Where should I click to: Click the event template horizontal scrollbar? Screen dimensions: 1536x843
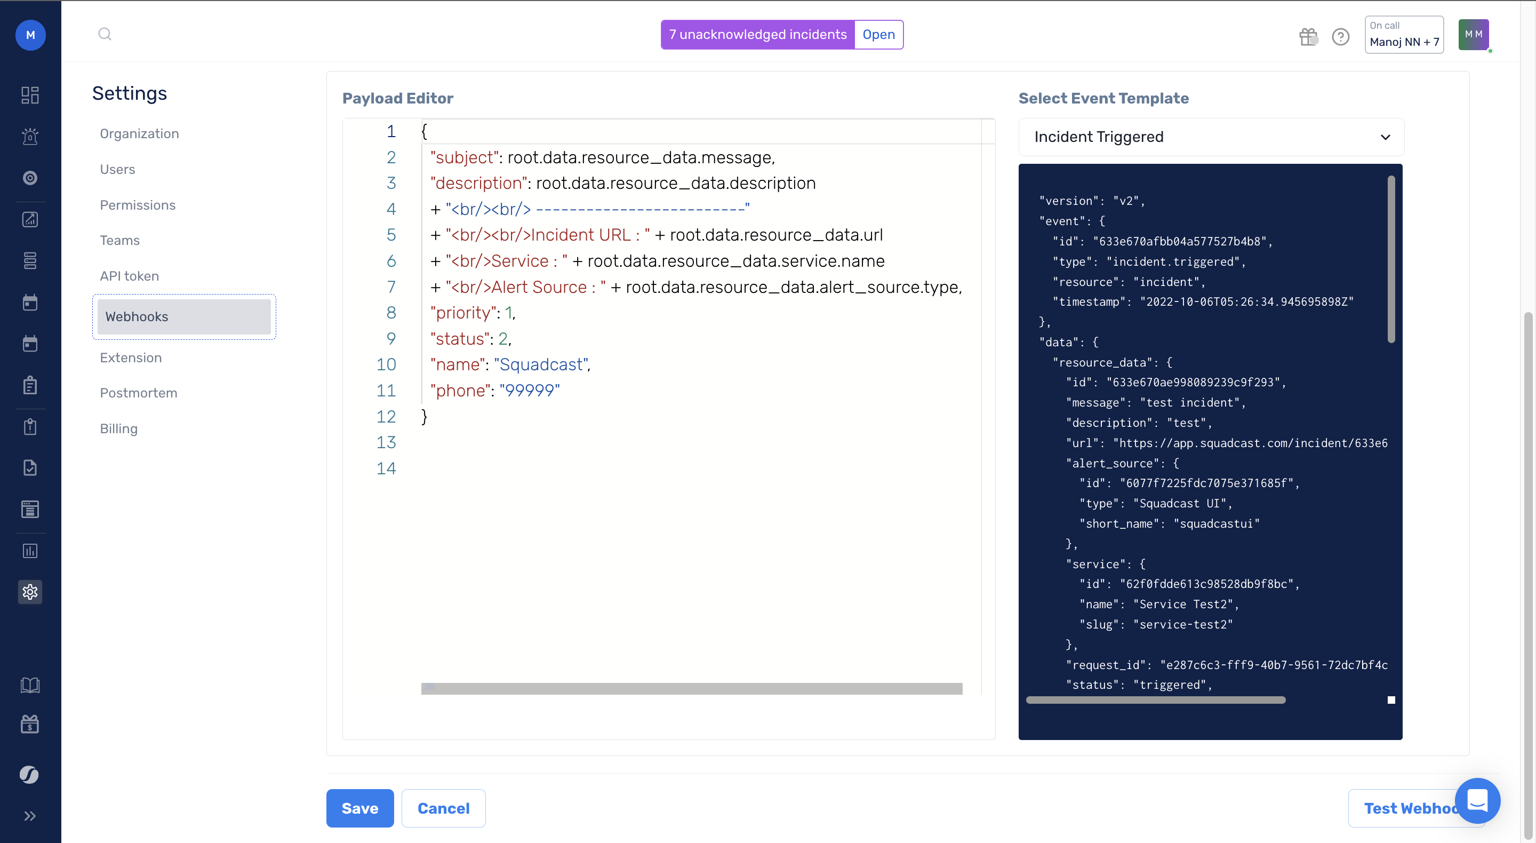click(x=1155, y=700)
